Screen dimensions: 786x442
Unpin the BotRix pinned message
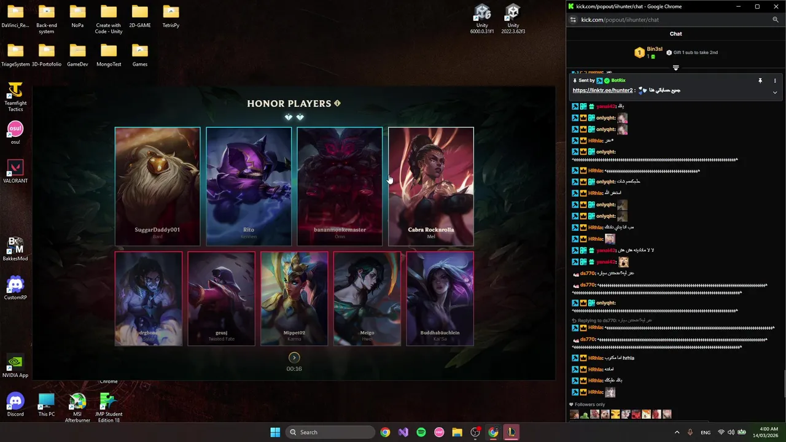(760, 80)
